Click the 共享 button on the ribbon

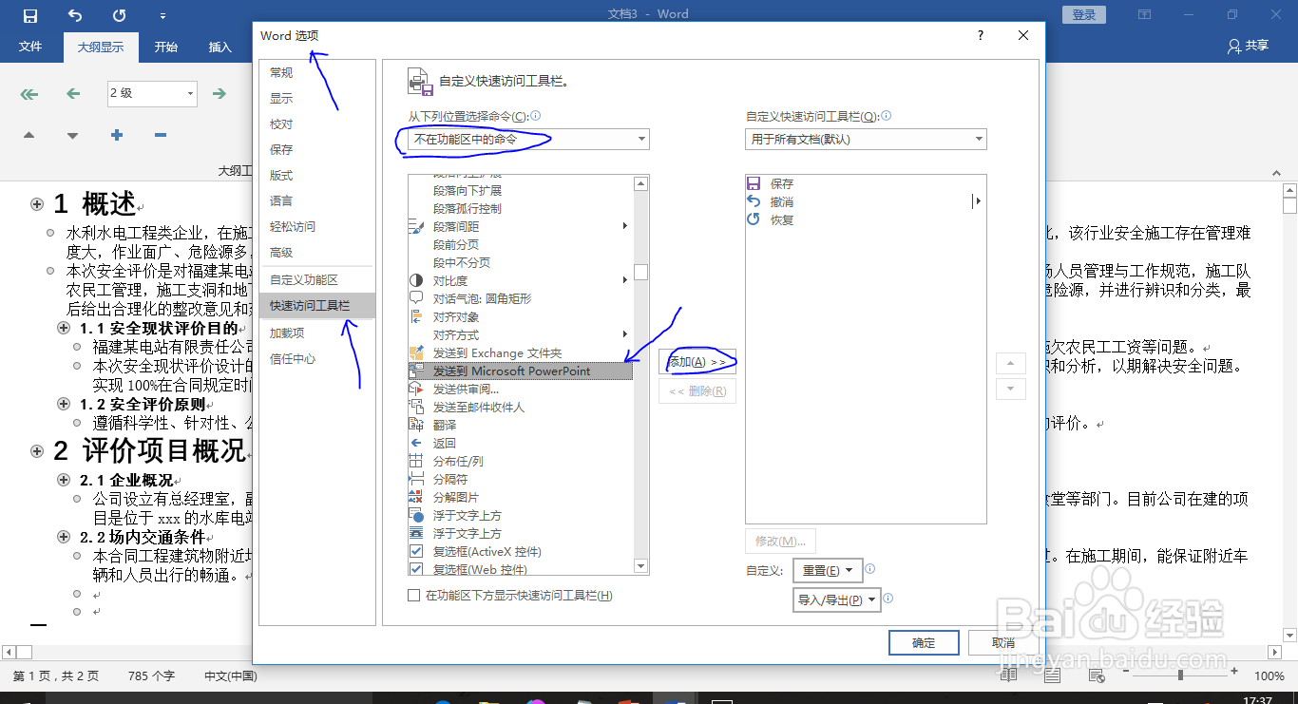point(1249,46)
